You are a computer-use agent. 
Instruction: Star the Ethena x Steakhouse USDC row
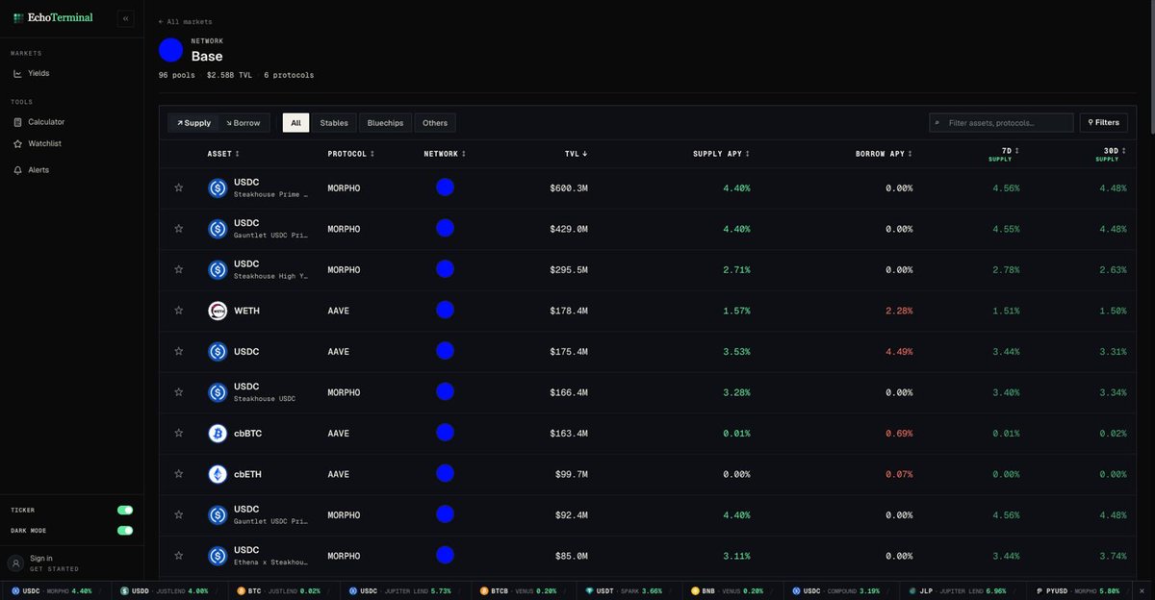tap(179, 556)
